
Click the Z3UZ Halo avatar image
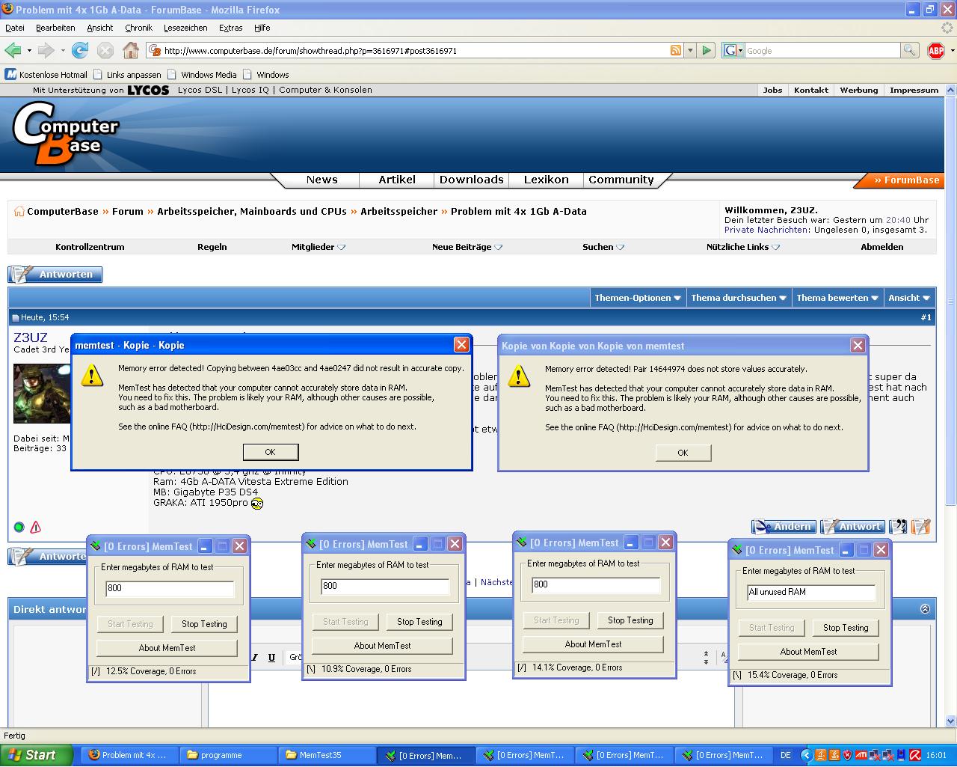click(x=43, y=394)
